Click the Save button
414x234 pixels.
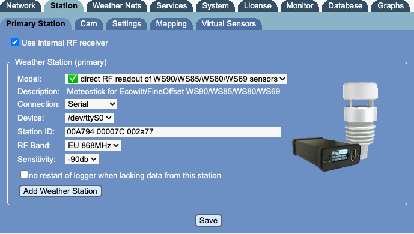click(209, 221)
